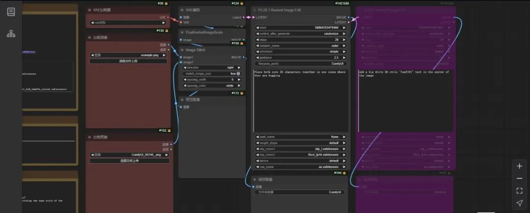Open the node tree icon in sidebar
Image resolution: width=530 pixels, height=213 pixels.
[11, 33]
